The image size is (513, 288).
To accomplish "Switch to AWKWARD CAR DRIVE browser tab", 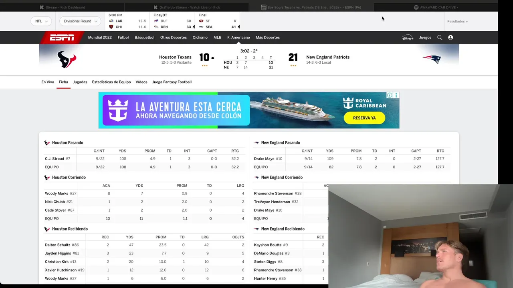I will click(436, 7).
